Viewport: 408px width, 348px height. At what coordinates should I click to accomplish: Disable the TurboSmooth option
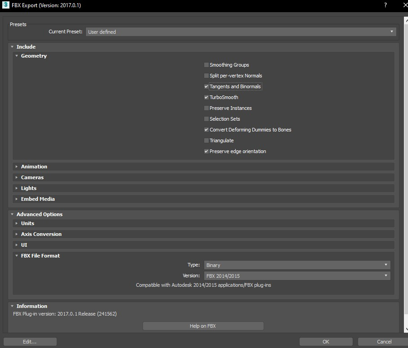pyautogui.click(x=206, y=97)
